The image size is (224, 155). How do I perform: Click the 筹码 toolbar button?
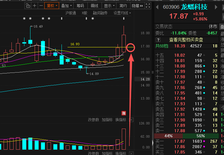80,6
